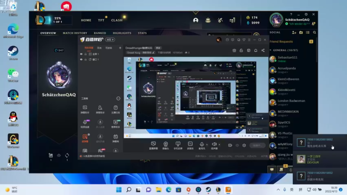This screenshot has width=347, height=195.
Task: Click the search friends magnifier icon
Action: pyautogui.click(x=314, y=32)
